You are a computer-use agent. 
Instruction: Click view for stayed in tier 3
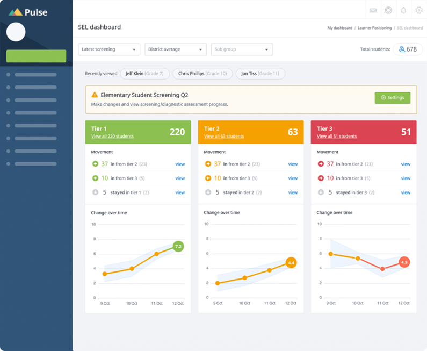pos(406,192)
